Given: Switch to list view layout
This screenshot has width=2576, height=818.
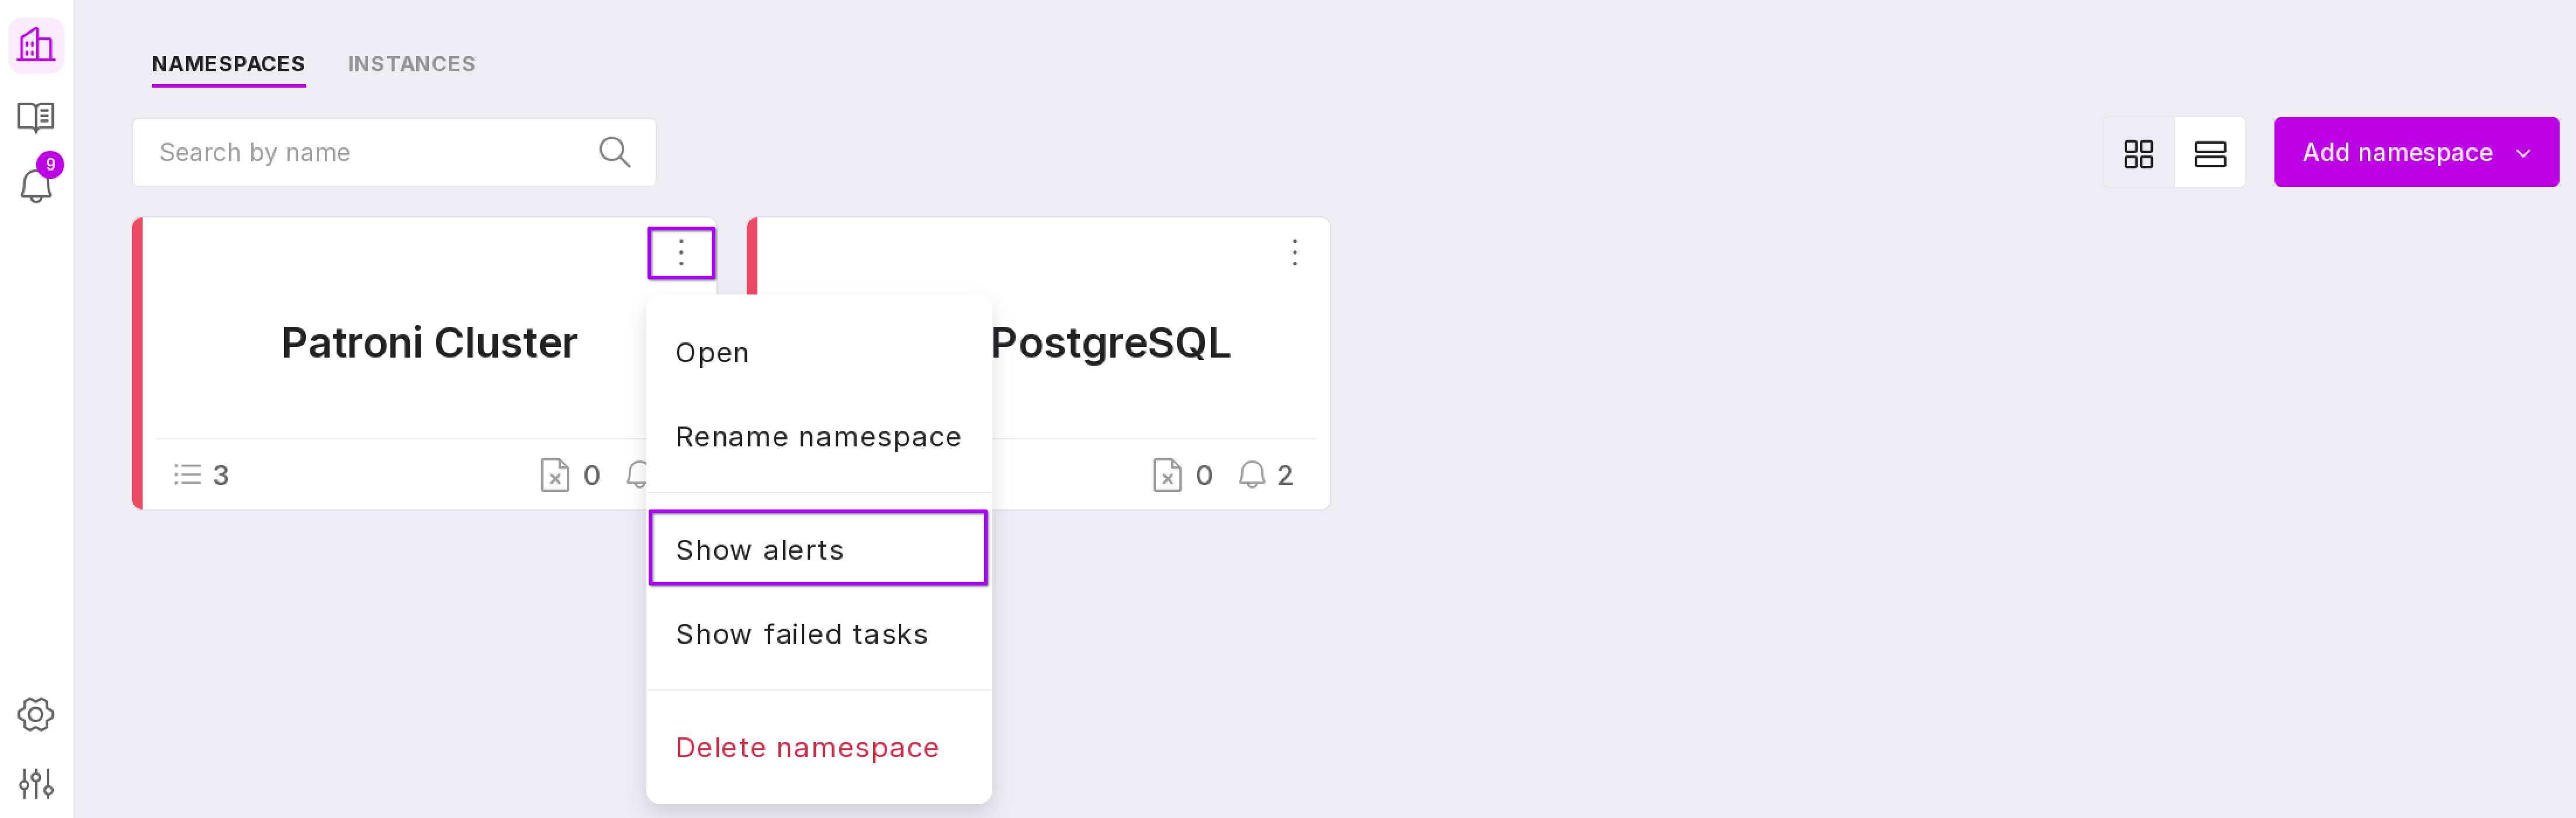Looking at the screenshot, I should point(2209,153).
